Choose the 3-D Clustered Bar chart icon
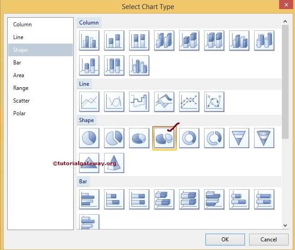 click(164, 199)
